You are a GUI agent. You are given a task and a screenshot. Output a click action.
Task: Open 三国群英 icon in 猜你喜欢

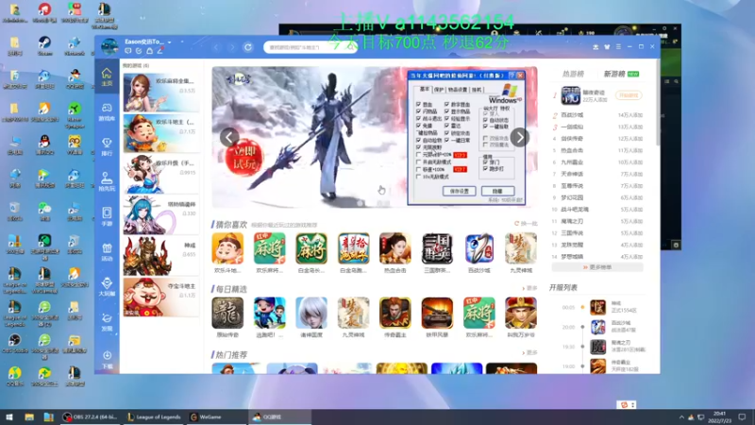(437, 248)
